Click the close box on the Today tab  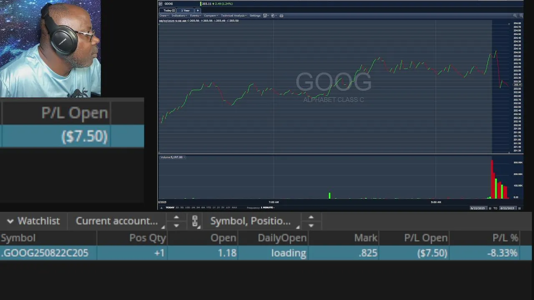click(x=174, y=10)
